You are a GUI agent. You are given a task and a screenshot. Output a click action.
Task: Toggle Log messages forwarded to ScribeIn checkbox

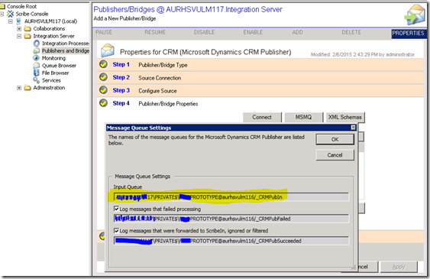(x=116, y=230)
